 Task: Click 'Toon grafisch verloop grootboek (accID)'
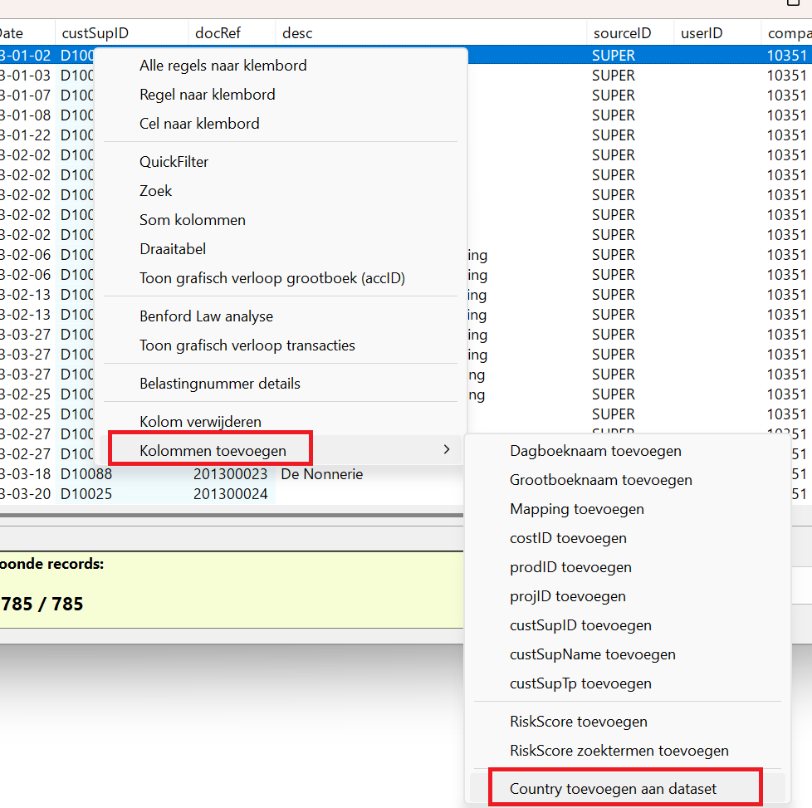click(x=271, y=278)
